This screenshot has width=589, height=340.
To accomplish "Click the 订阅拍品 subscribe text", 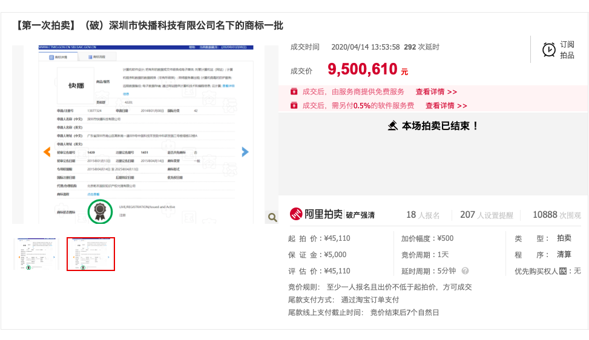I will click(x=567, y=50).
